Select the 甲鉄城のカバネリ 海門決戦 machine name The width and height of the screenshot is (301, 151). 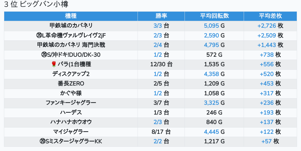[71, 45]
